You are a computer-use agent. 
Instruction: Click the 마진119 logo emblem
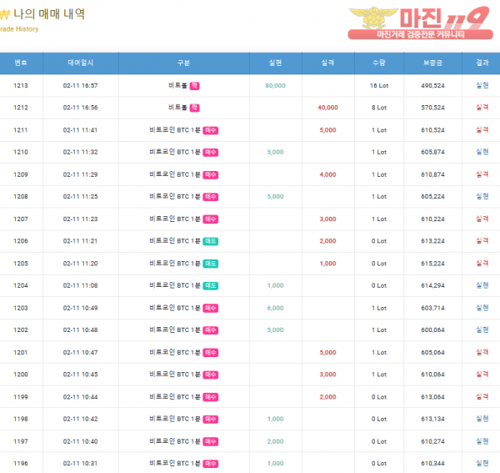(x=372, y=18)
